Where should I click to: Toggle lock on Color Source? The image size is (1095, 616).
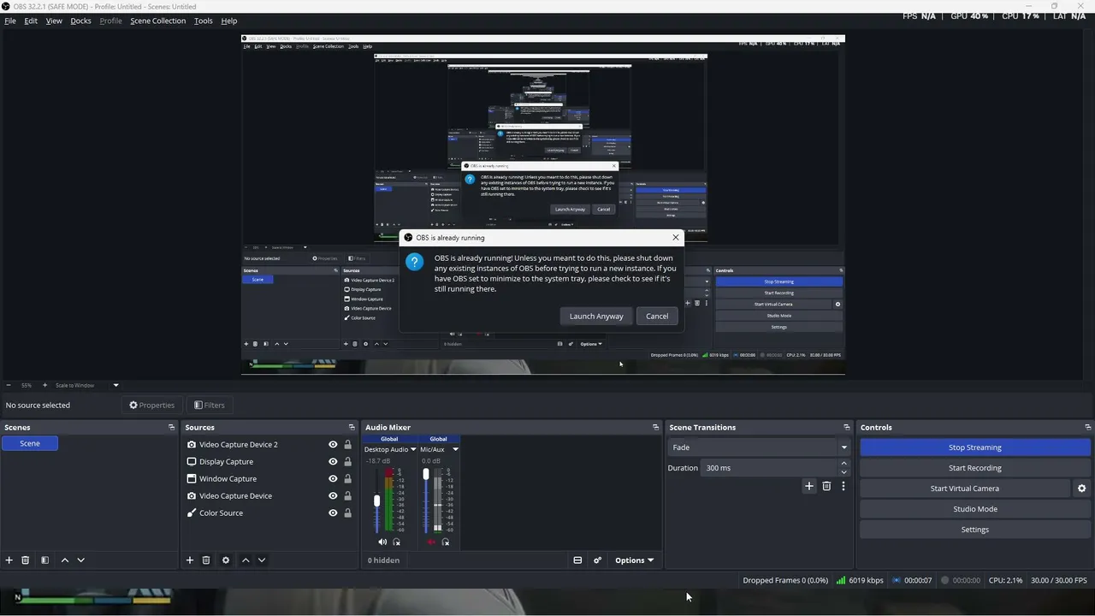[347, 513]
